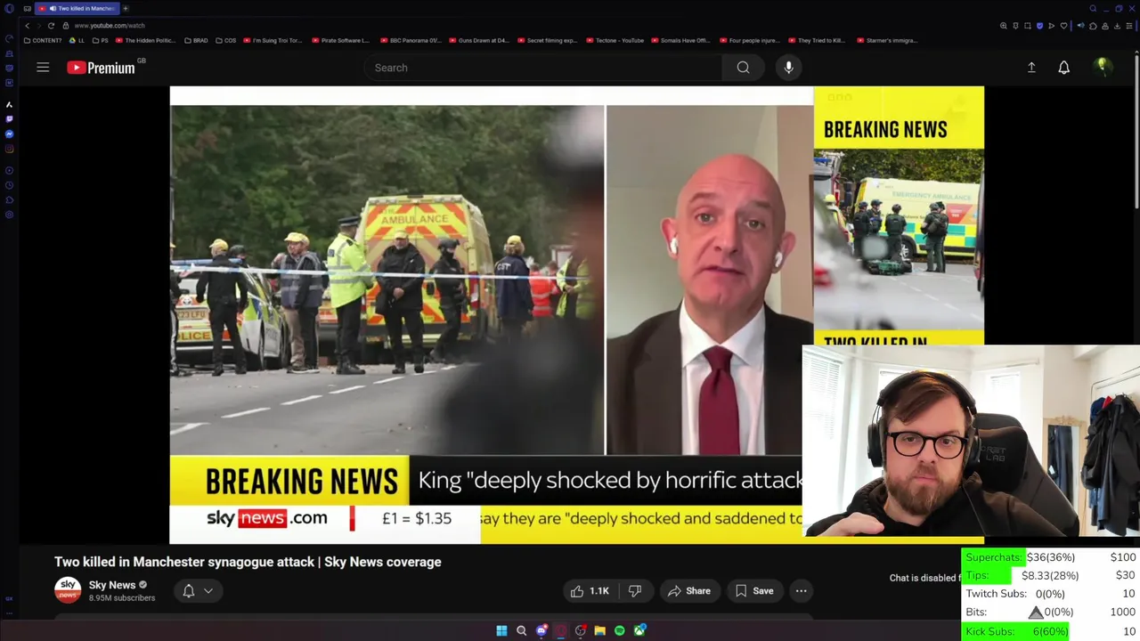Open Messenger in browser sidebar

coord(9,134)
